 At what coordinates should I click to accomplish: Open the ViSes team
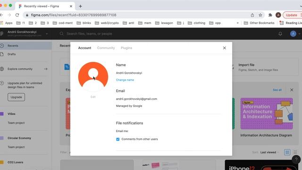point(11,114)
